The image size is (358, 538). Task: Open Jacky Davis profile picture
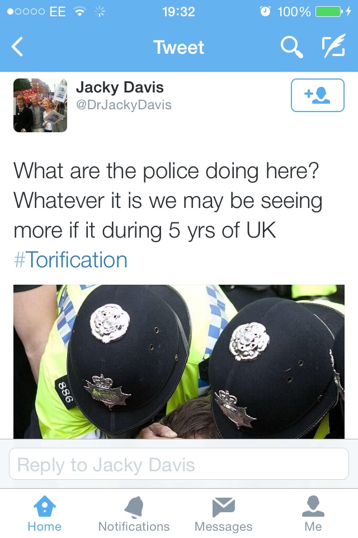coord(40,105)
